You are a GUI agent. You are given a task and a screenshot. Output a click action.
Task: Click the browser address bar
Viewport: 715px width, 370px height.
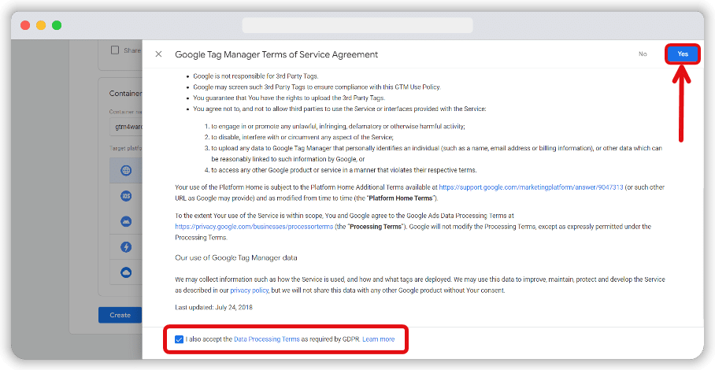coord(357,25)
